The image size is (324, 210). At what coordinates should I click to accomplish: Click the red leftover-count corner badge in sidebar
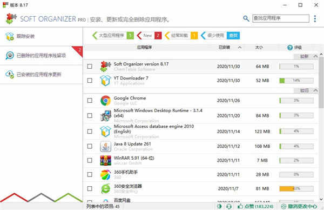point(78,50)
